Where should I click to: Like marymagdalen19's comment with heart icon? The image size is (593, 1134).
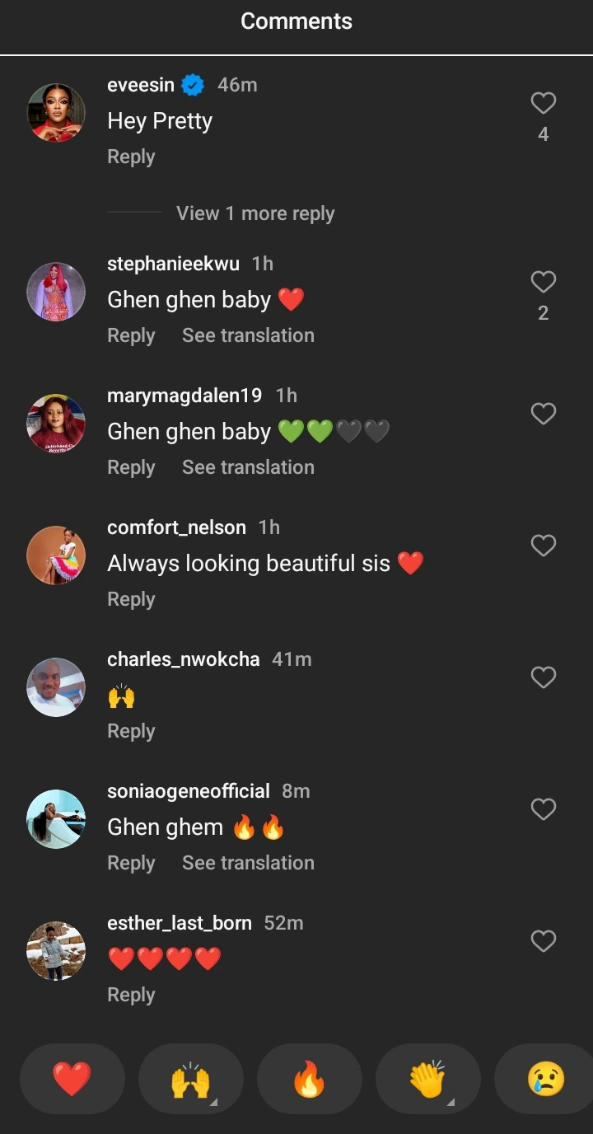543,414
